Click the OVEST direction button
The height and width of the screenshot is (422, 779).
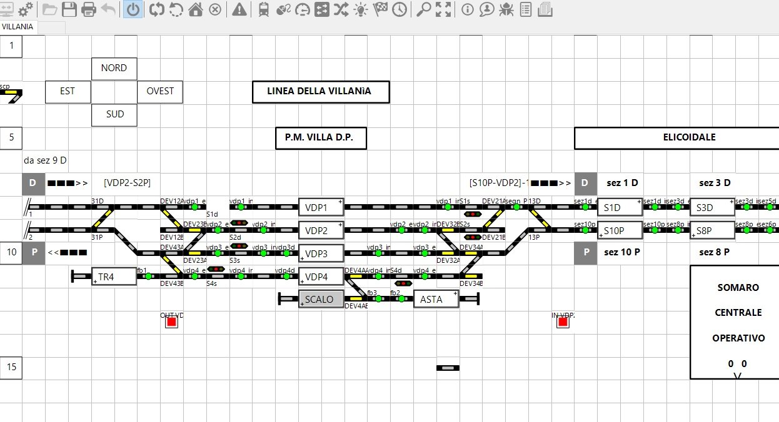tap(160, 91)
